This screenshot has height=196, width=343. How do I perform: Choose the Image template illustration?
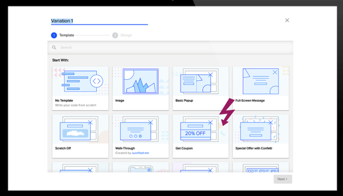[x=140, y=81]
